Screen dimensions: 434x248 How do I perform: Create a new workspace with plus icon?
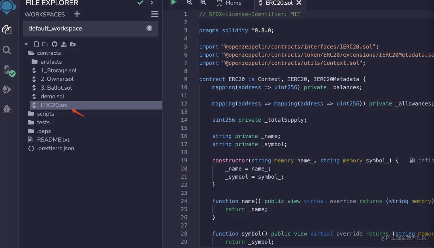tap(77, 14)
